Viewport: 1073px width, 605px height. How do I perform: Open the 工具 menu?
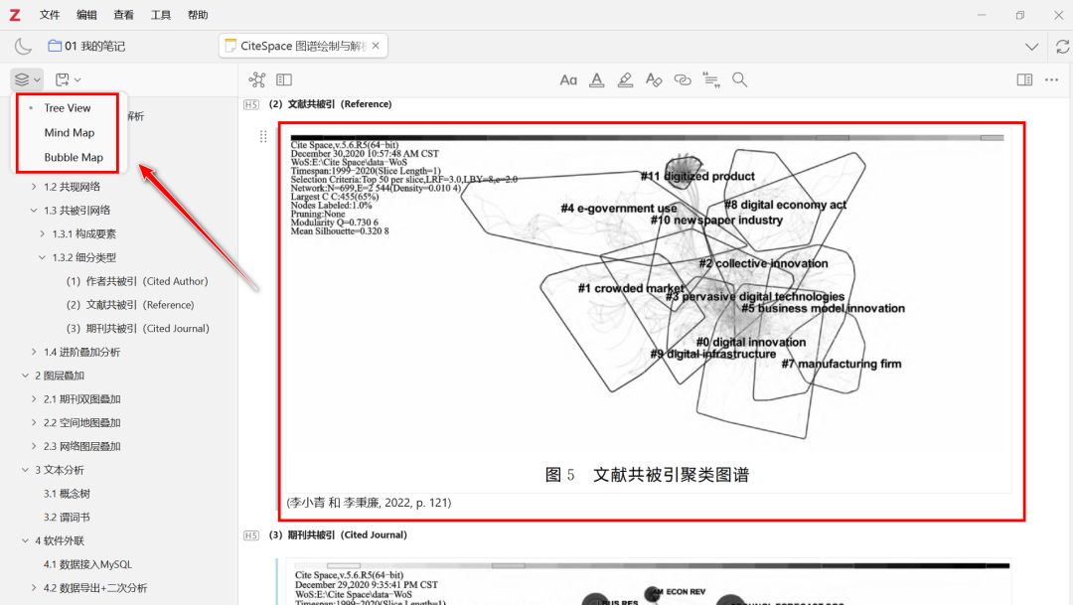[160, 15]
